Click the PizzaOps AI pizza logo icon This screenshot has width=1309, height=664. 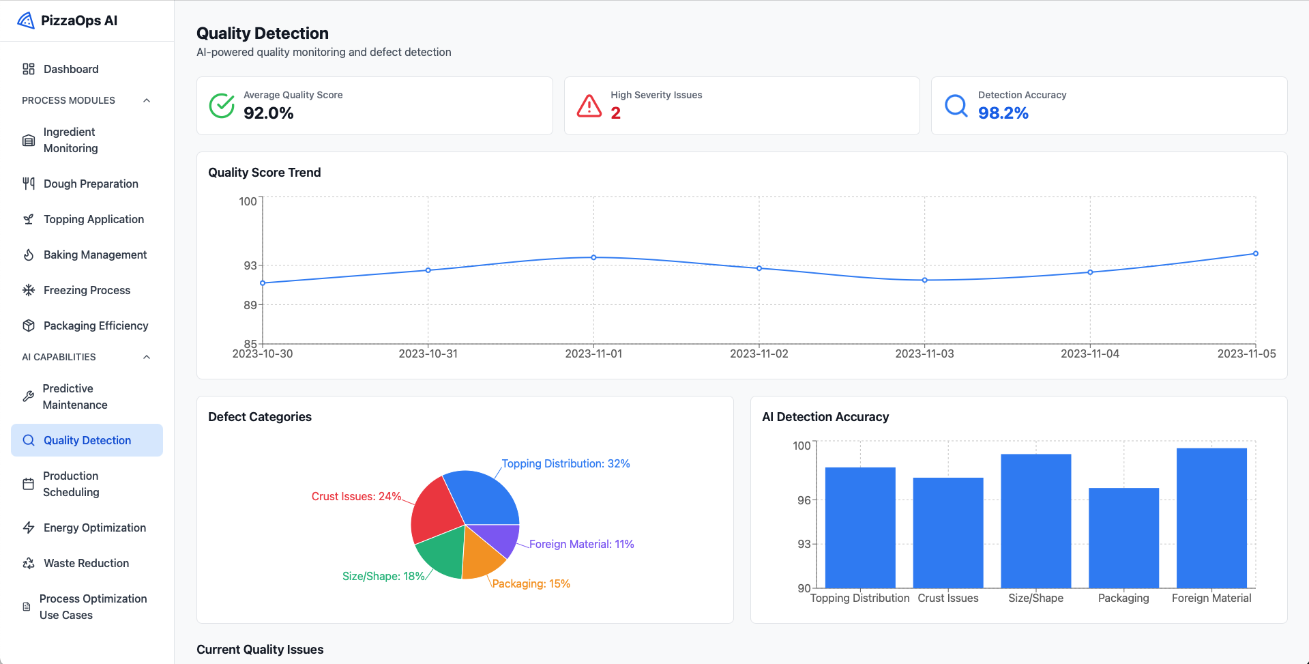point(26,20)
